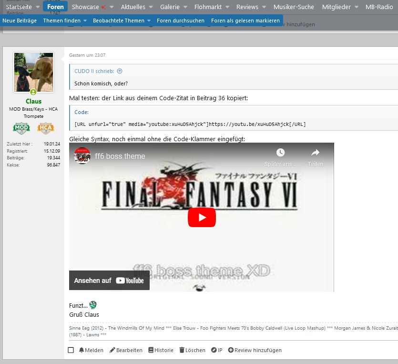
Task: Expand the Aktuelles dropdown arrow
Action: point(151,7)
